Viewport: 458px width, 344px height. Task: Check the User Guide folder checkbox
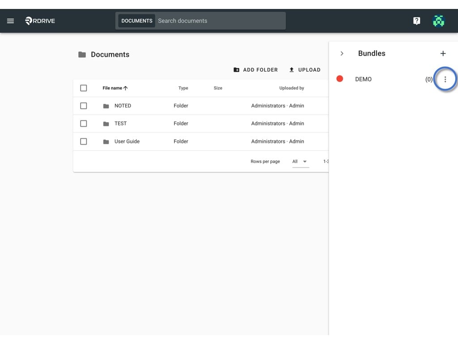(x=84, y=141)
